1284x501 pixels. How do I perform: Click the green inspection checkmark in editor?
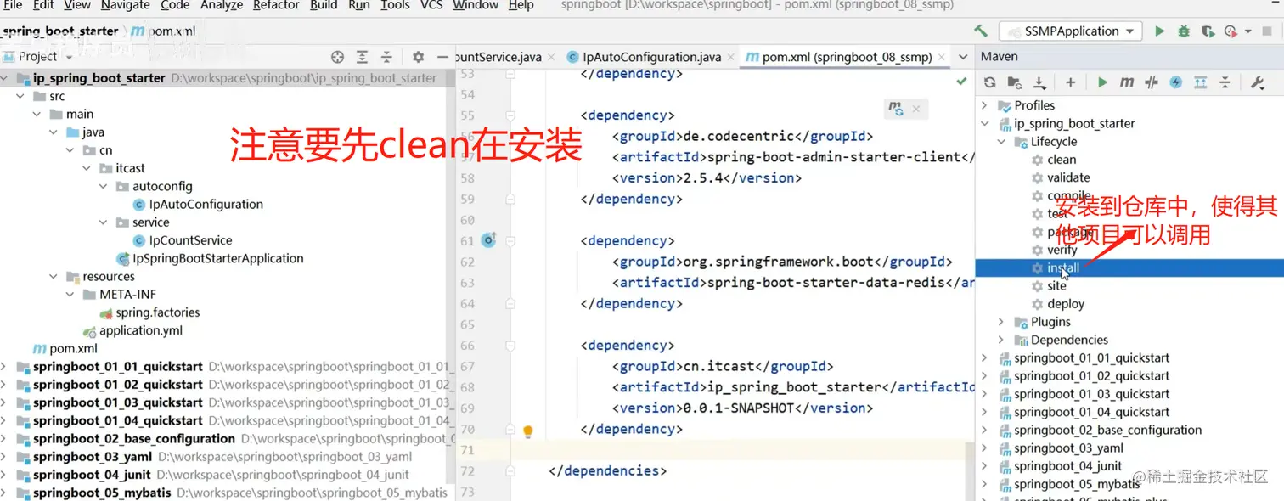tap(961, 82)
